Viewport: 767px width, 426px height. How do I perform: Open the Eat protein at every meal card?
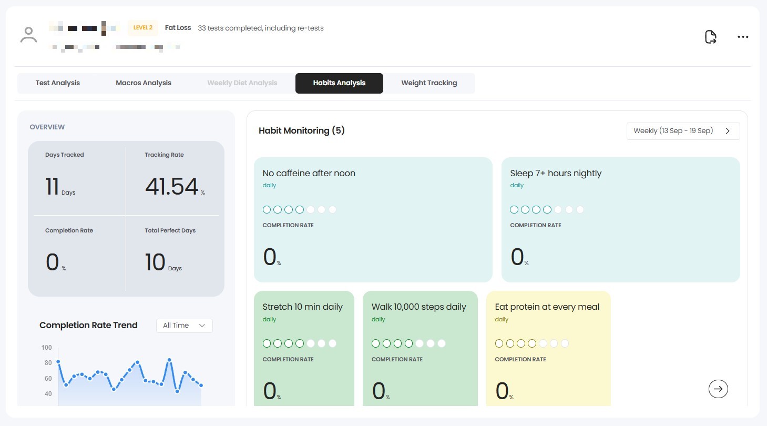coord(548,349)
